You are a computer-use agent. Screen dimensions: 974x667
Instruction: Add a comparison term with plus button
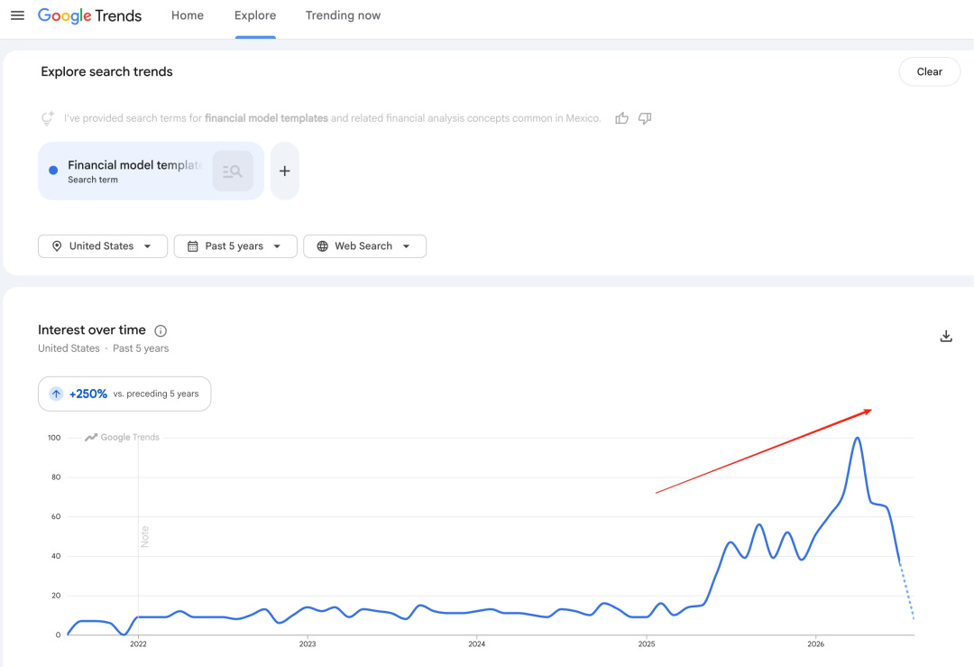284,171
